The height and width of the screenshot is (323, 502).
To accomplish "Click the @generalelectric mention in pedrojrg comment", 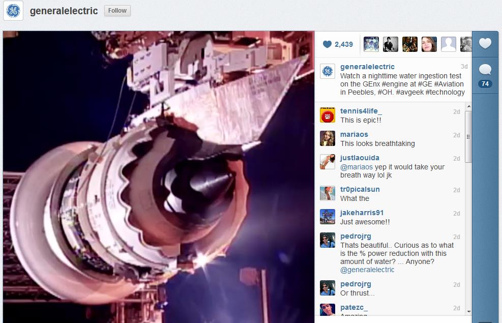I will pos(367,270).
